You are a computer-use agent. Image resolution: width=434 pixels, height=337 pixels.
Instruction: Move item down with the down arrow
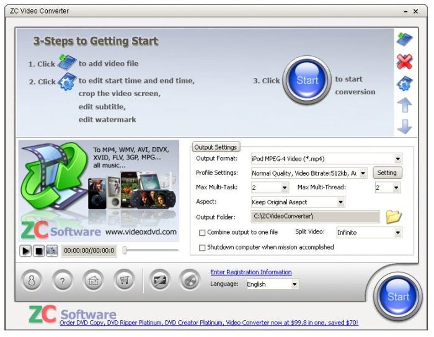coord(404,127)
